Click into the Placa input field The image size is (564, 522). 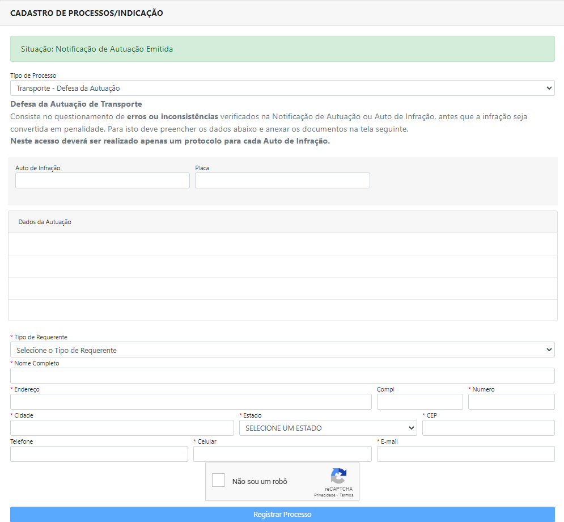click(x=282, y=180)
